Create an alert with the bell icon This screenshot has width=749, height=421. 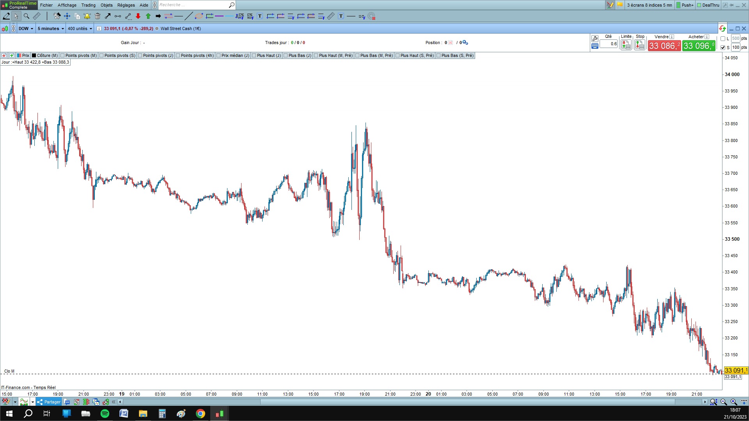pos(87,16)
